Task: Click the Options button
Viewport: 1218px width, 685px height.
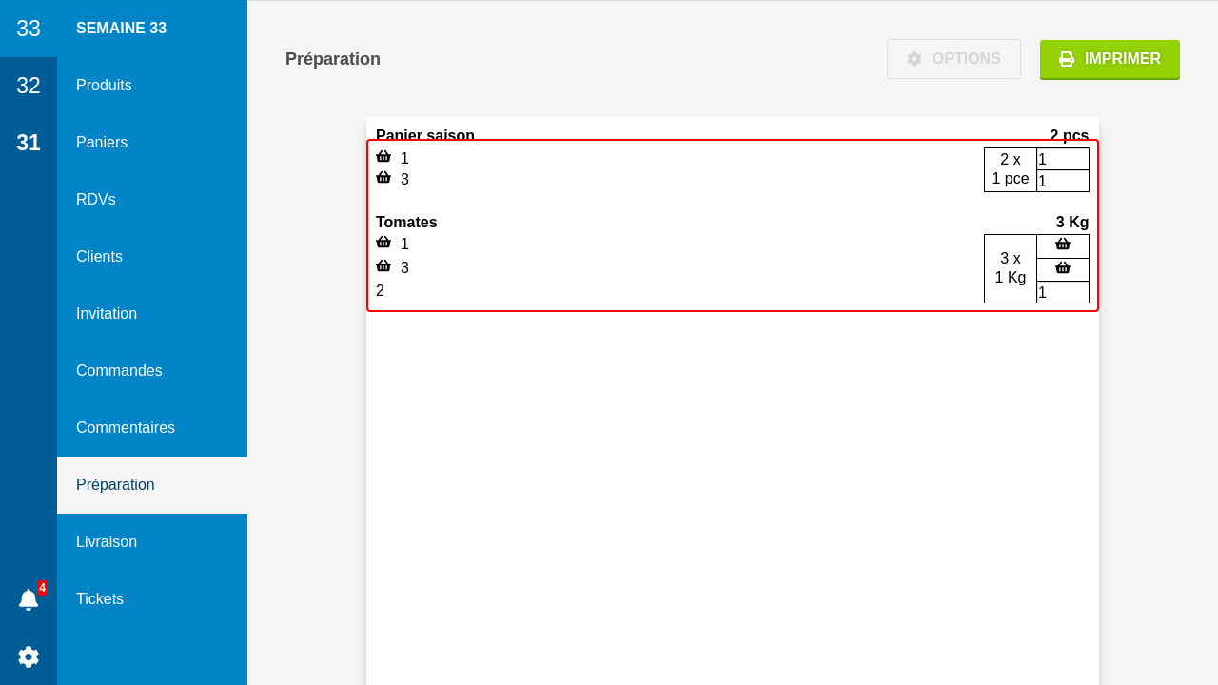Action: coord(953,59)
